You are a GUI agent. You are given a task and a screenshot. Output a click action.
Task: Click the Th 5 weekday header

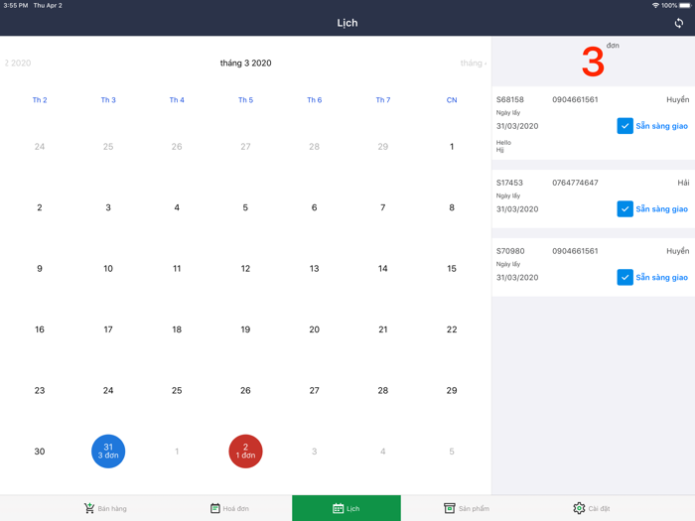(x=245, y=100)
